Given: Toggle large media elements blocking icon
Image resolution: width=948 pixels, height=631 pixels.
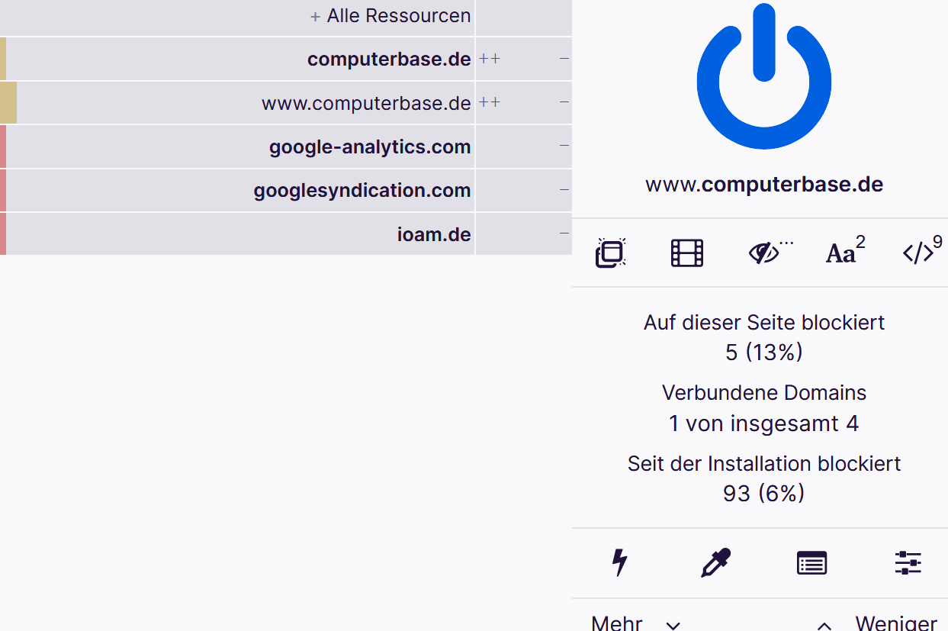Looking at the screenshot, I should [x=687, y=253].
